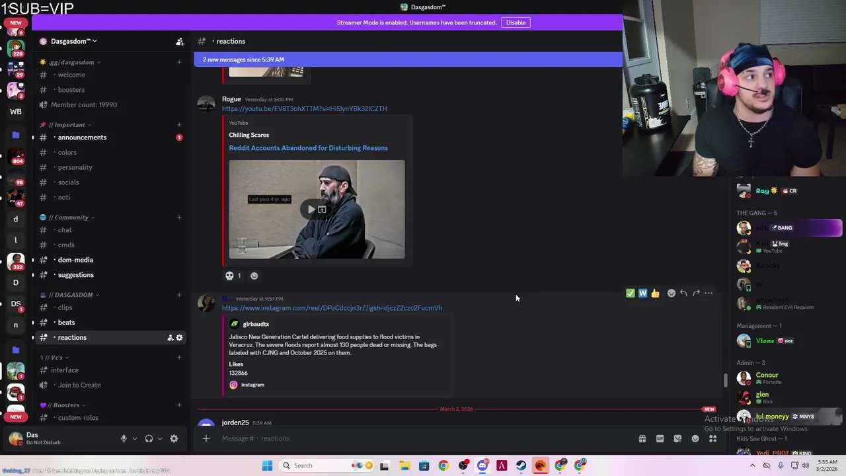Edit reactions channel settings gear
846x476 pixels.
(x=179, y=338)
